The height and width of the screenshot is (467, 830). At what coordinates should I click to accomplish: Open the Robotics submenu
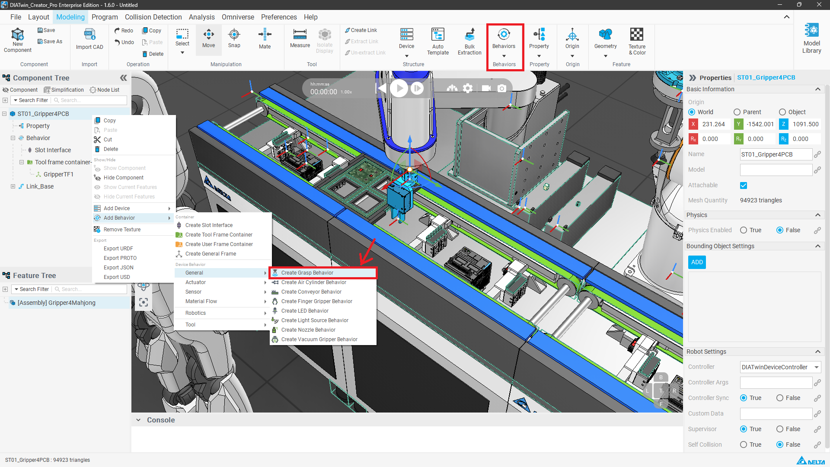(221, 313)
